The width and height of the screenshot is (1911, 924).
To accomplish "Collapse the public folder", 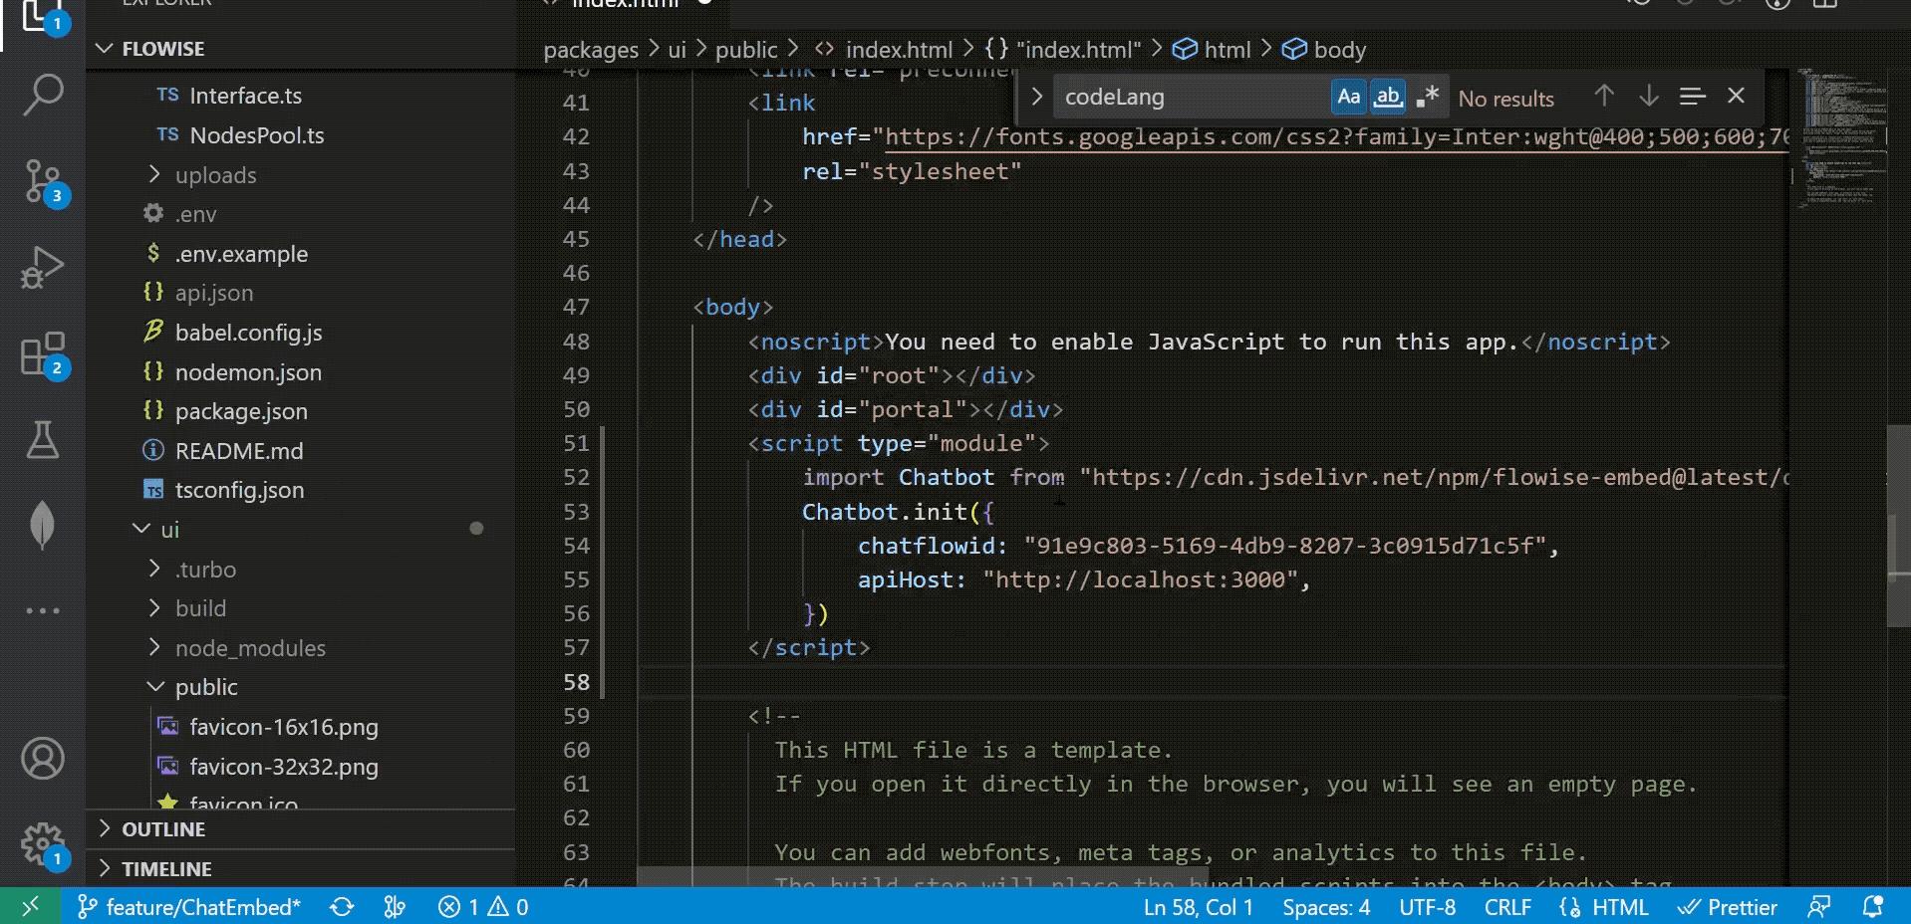I will (206, 687).
